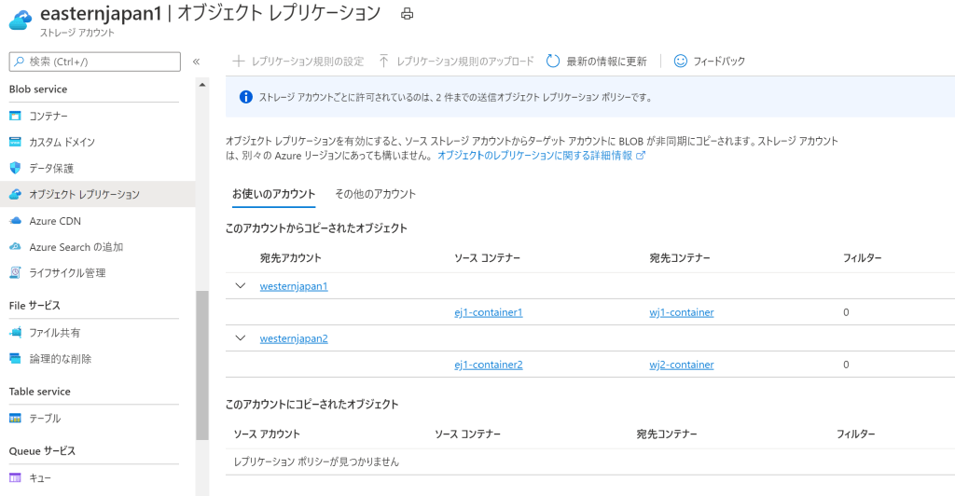Click the コンテナー icon in sidebar
Screen dimensions: 955x496
pyautogui.click(x=15, y=116)
